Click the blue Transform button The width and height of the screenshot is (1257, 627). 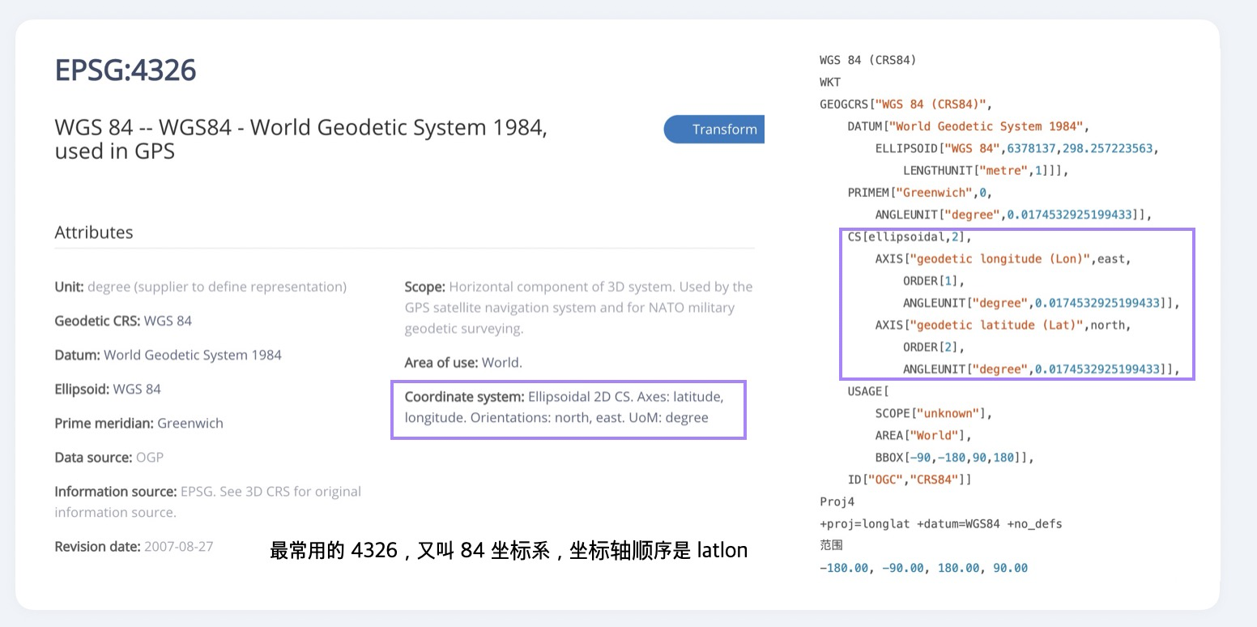[714, 130]
